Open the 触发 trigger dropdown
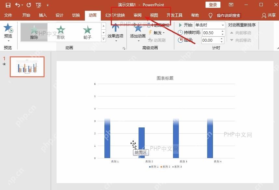This screenshot has width=279, height=190. (x=157, y=33)
